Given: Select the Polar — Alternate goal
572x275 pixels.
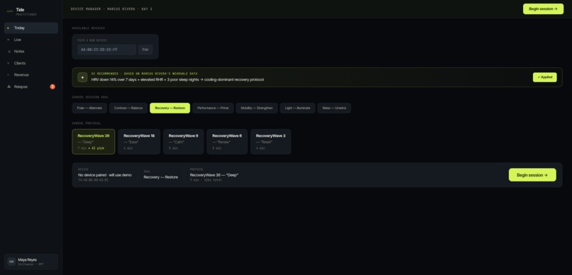Looking at the screenshot, I should pos(89,108).
